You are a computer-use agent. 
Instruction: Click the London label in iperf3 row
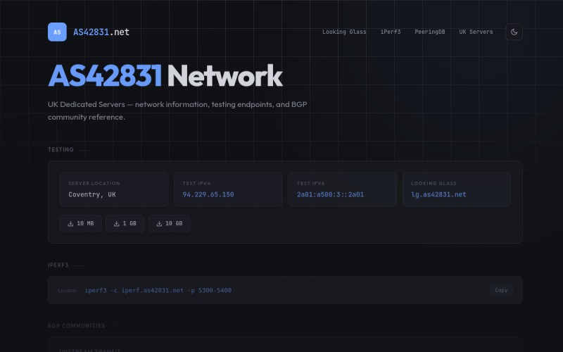click(x=67, y=291)
